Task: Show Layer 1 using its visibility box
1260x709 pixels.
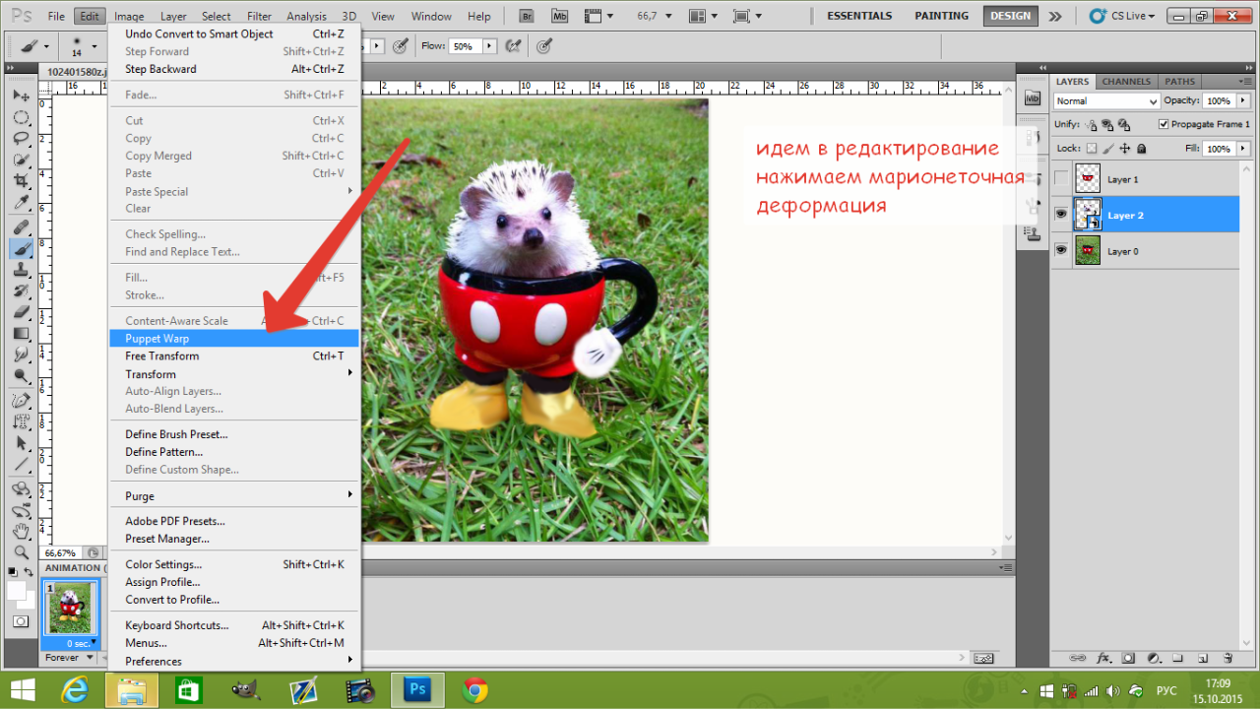Action: [x=1061, y=179]
